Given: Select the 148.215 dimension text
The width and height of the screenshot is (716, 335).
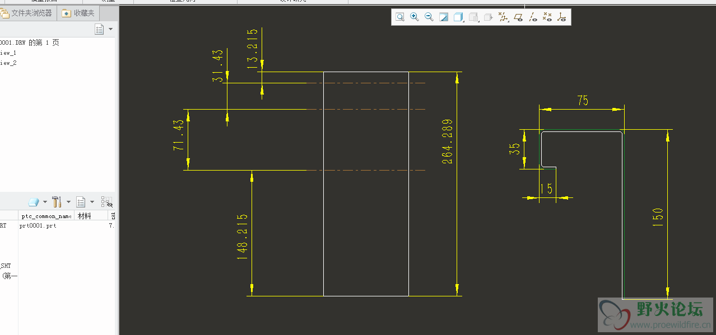Looking at the screenshot, I should [x=243, y=237].
